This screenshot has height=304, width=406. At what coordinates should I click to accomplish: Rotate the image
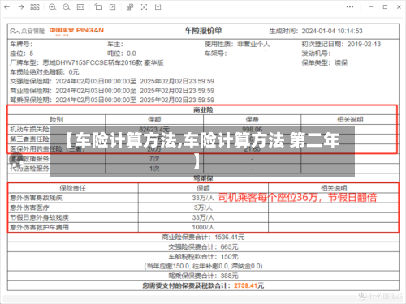98,7
